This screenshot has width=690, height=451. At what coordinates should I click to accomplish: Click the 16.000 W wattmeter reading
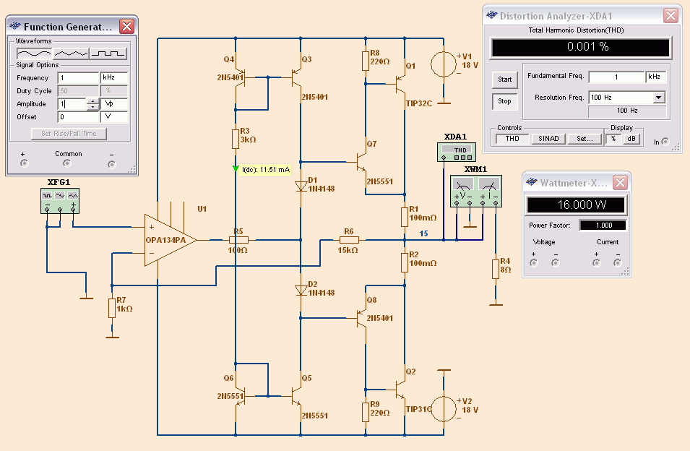(576, 205)
